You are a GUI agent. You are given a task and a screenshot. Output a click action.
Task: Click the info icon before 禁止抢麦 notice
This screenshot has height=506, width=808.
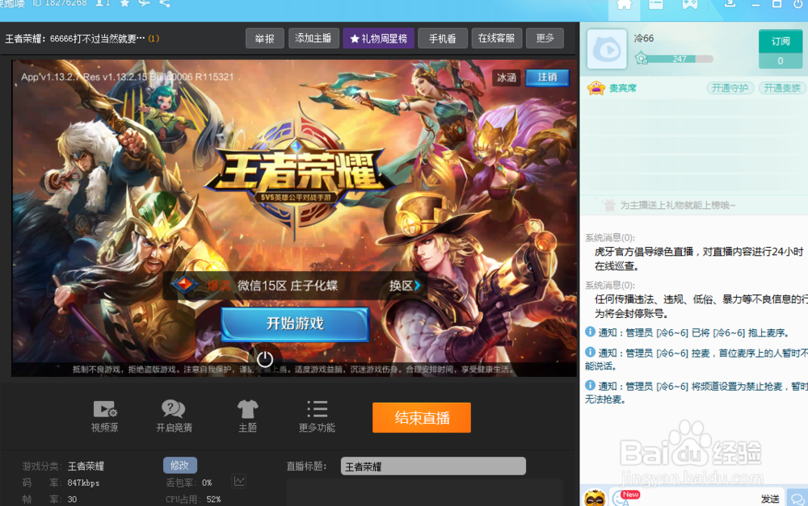coord(590,385)
